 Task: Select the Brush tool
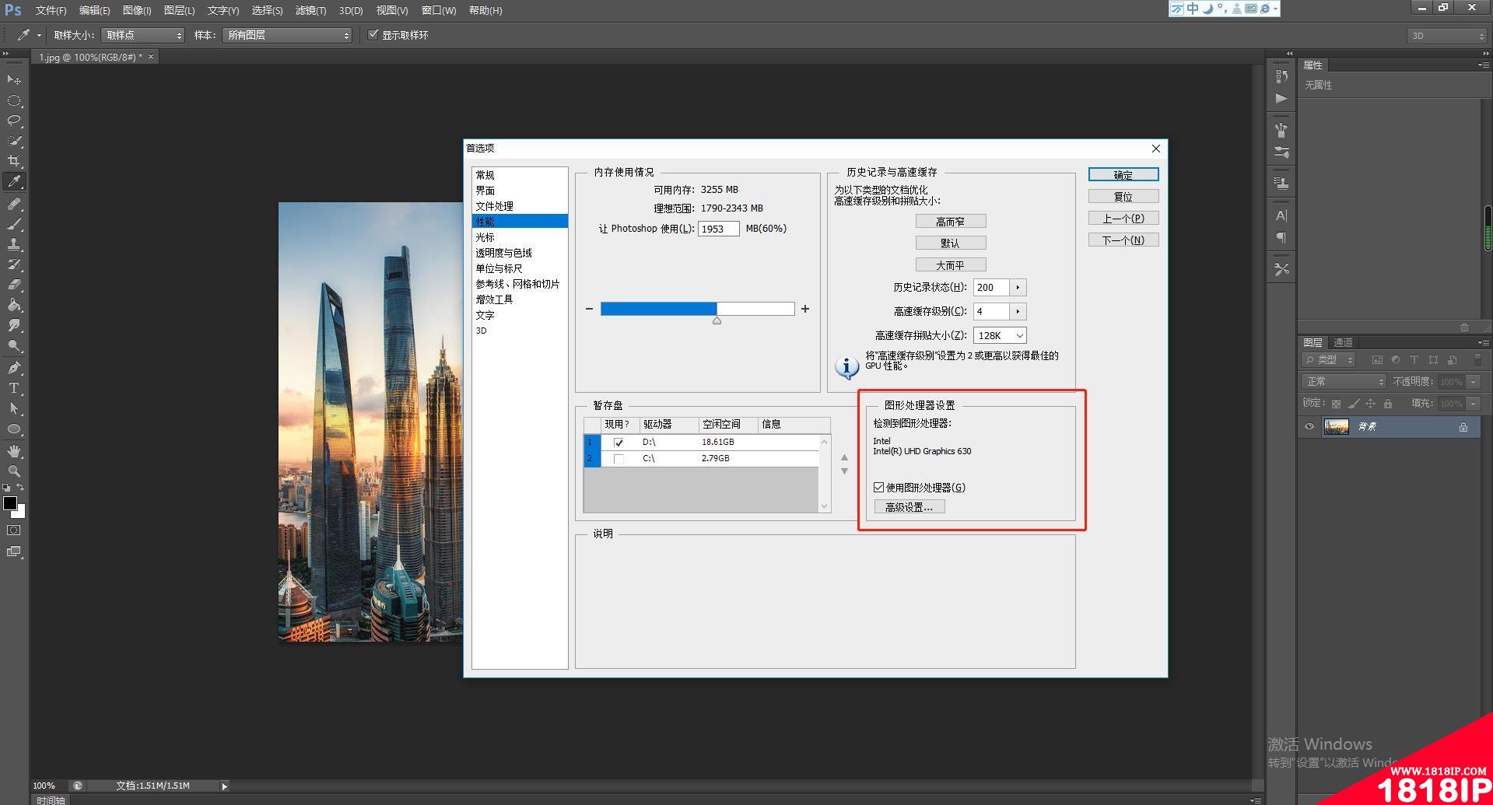[14, 224]
